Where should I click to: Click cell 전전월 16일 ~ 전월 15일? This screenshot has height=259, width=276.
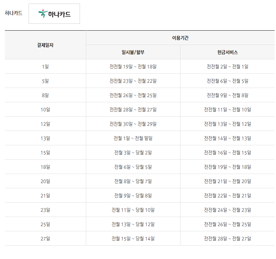coord(228,152)
